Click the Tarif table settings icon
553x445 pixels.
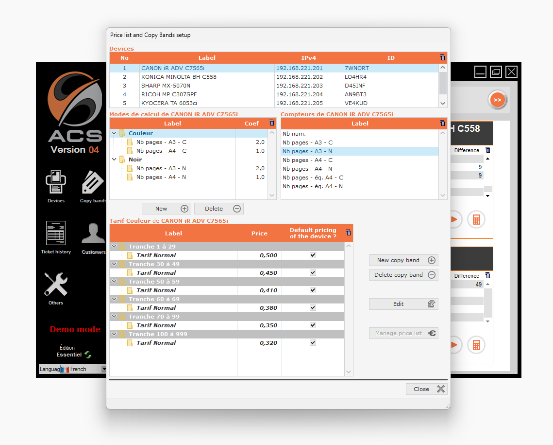(x=349, y=232)
